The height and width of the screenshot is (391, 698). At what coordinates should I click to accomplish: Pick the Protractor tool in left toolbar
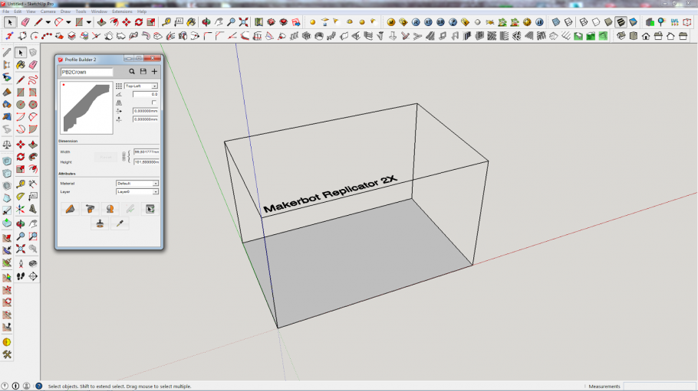[x=21, y=197]
